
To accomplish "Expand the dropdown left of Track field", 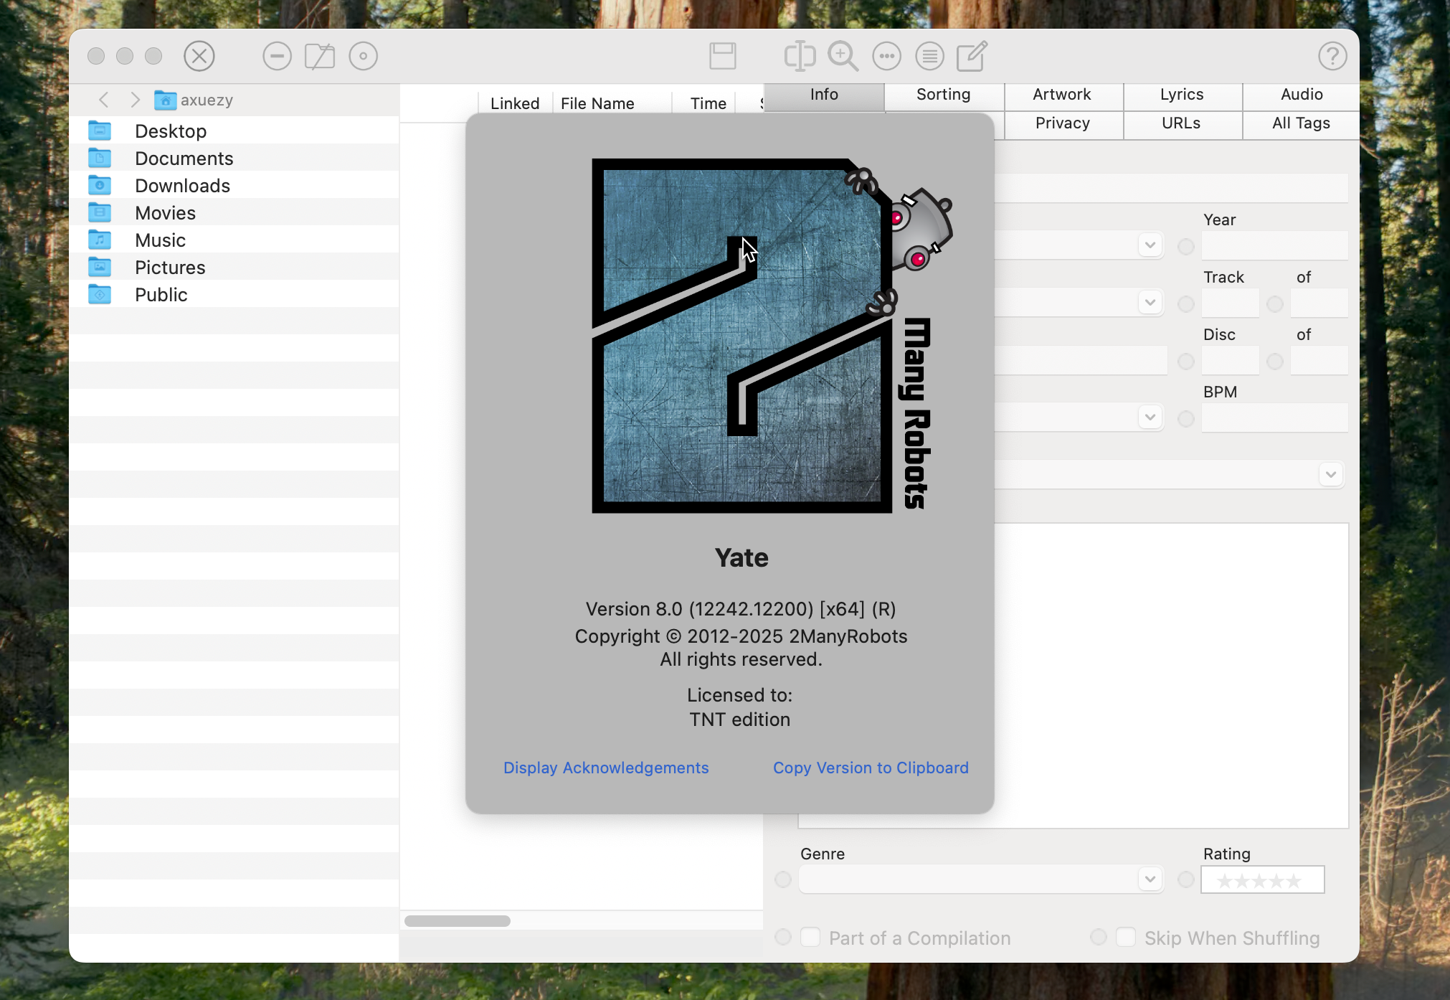I will tap(1150, 302).
